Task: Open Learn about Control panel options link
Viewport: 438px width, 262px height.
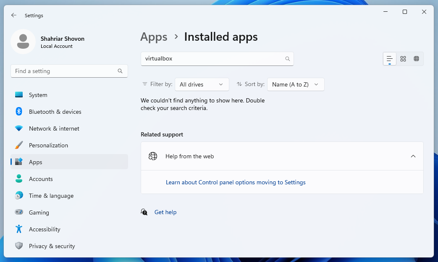Action: [x=236, y=182]
